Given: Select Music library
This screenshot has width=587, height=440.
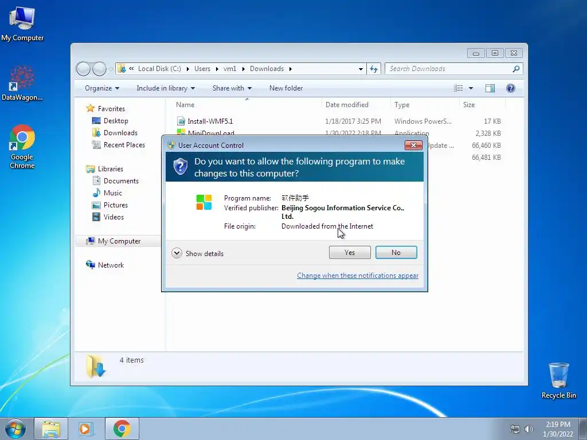Looking at the screenshot, I should pyautogui.click(x=113, y=192).
